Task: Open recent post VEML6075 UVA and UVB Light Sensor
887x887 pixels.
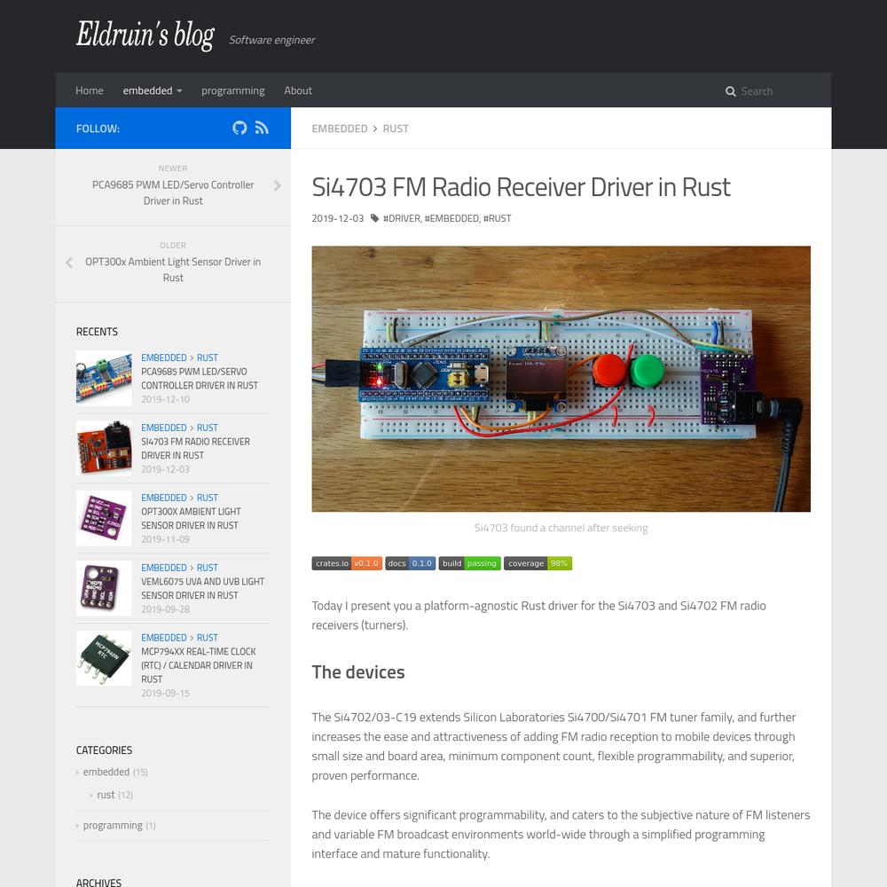Action: pos(202,588)
